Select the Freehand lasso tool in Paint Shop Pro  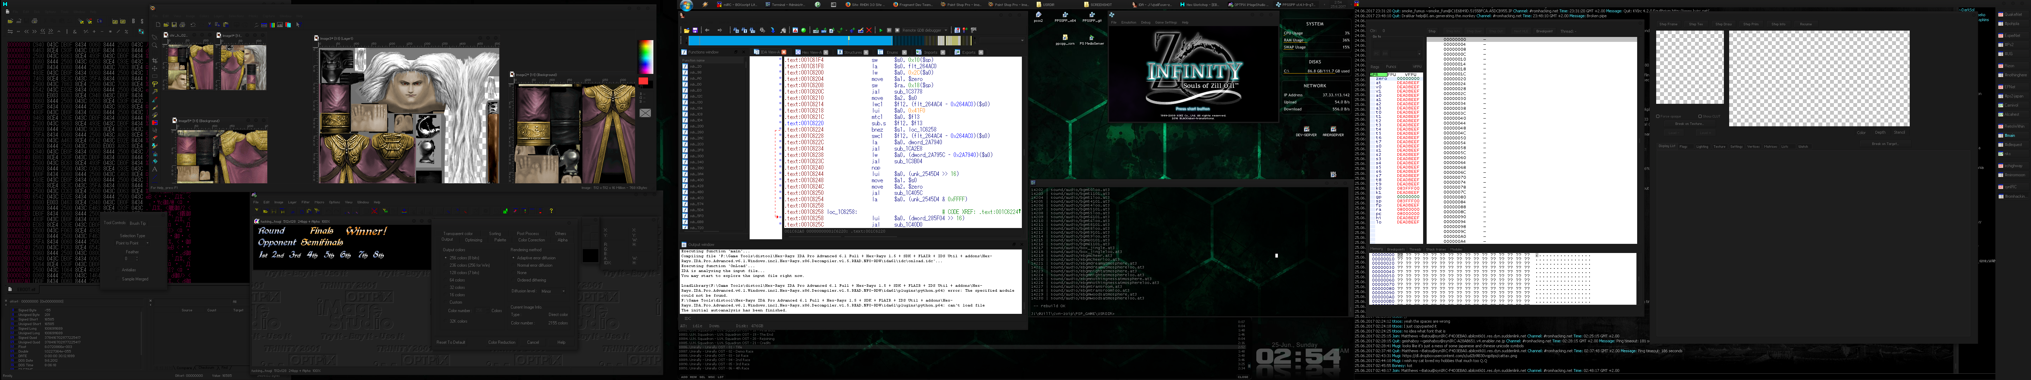155,84
